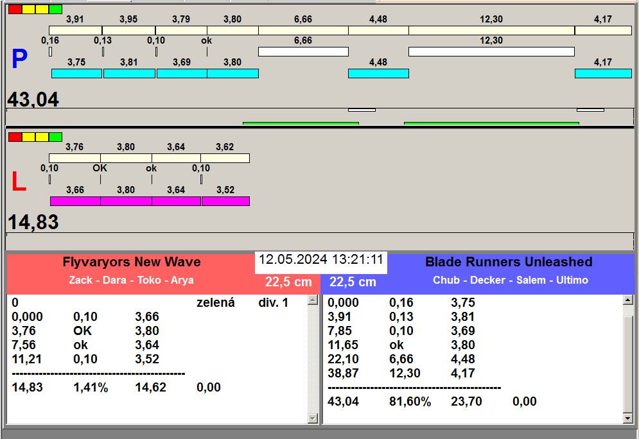Click the green light in lane L

pos(56,137)
